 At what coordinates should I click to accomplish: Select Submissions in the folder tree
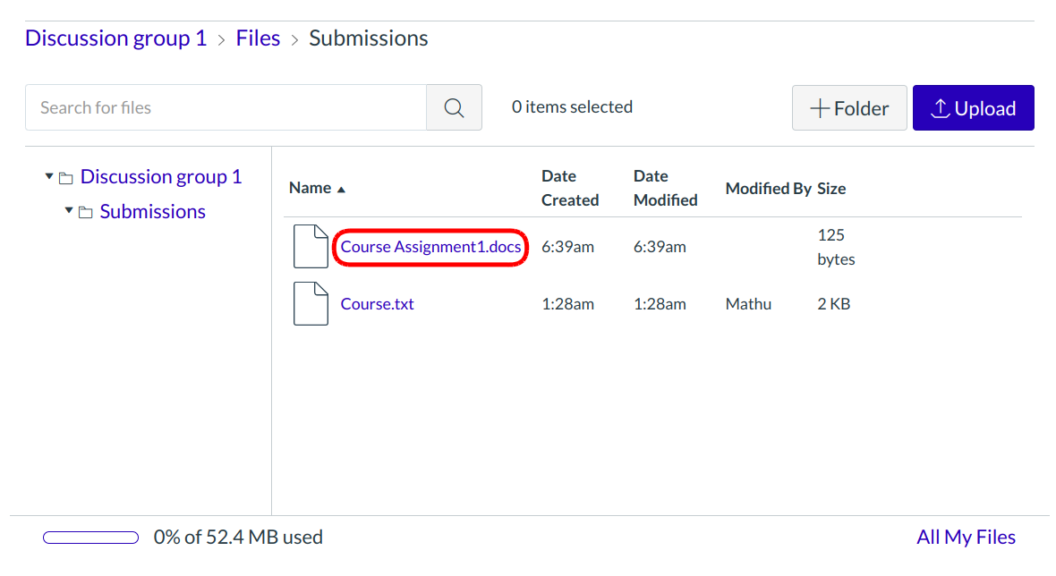point(152,211)
